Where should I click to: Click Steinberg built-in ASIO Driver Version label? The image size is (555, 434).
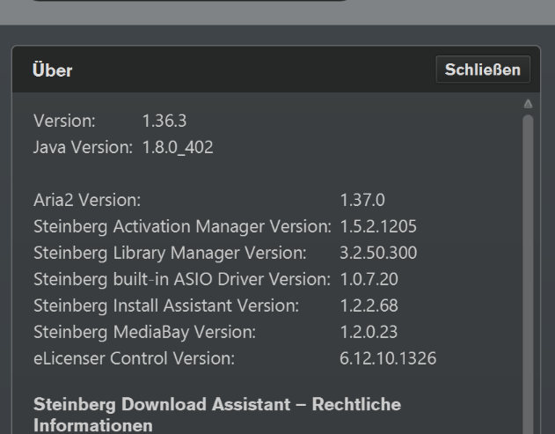pyautogui.click(x=182, y=279)
